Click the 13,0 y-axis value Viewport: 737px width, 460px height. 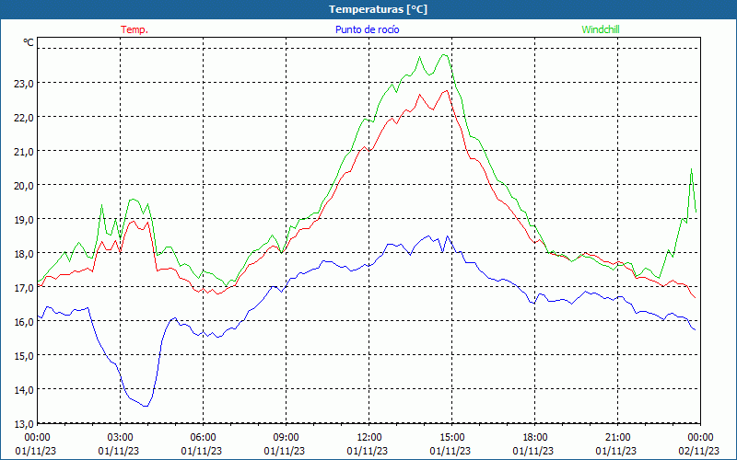pos(24,424)
